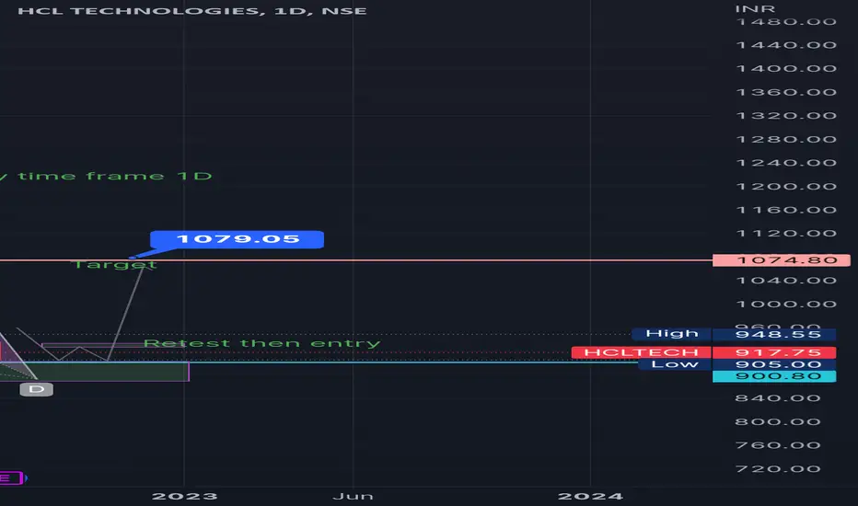Viewport: 858px width, 506px height.
Task: Click the HCL TECHNOLOGIES, 1D, NSE chart title
Action: tap(192, 11)
